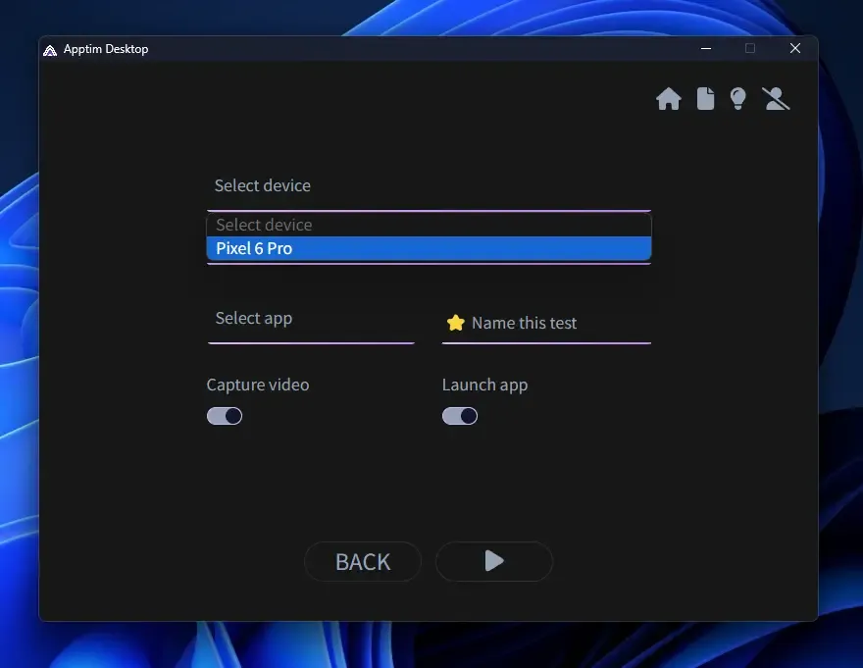Click the 'Launch app' label
The width and height of the screenshot is (863, 668).
(x=484, y=385)
